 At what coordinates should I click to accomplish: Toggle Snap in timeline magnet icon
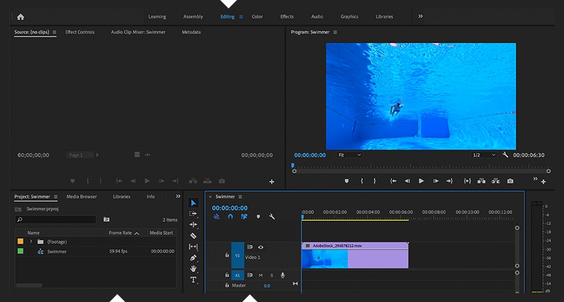230,216
